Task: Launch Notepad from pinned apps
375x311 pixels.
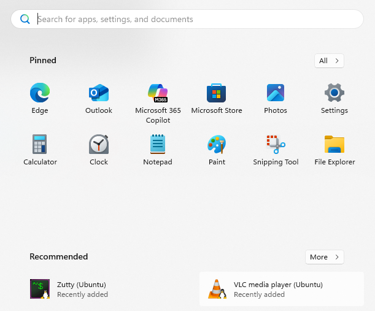Action: [x=158, y=150]
